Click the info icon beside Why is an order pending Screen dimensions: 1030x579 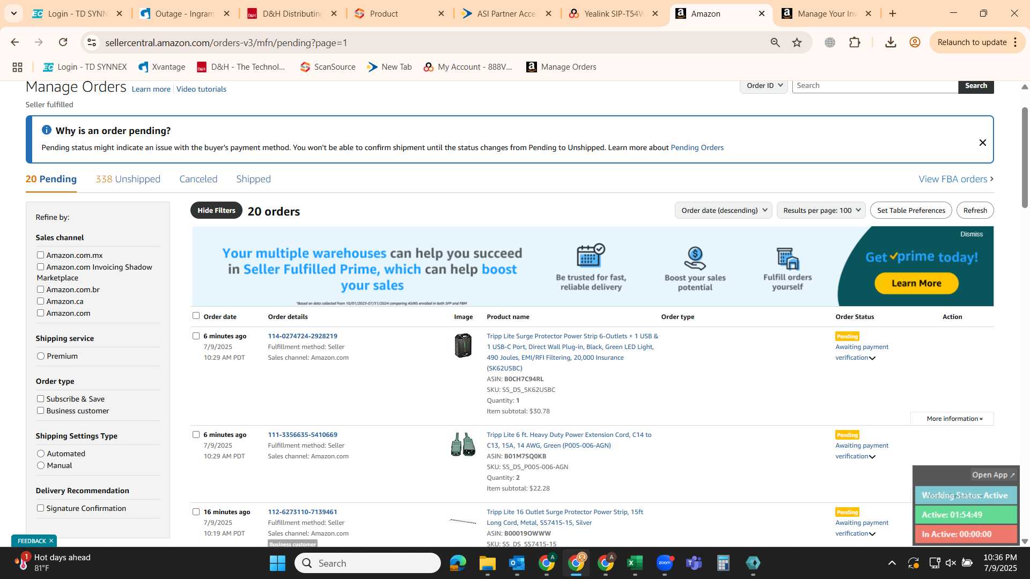(x=47, y=130)
